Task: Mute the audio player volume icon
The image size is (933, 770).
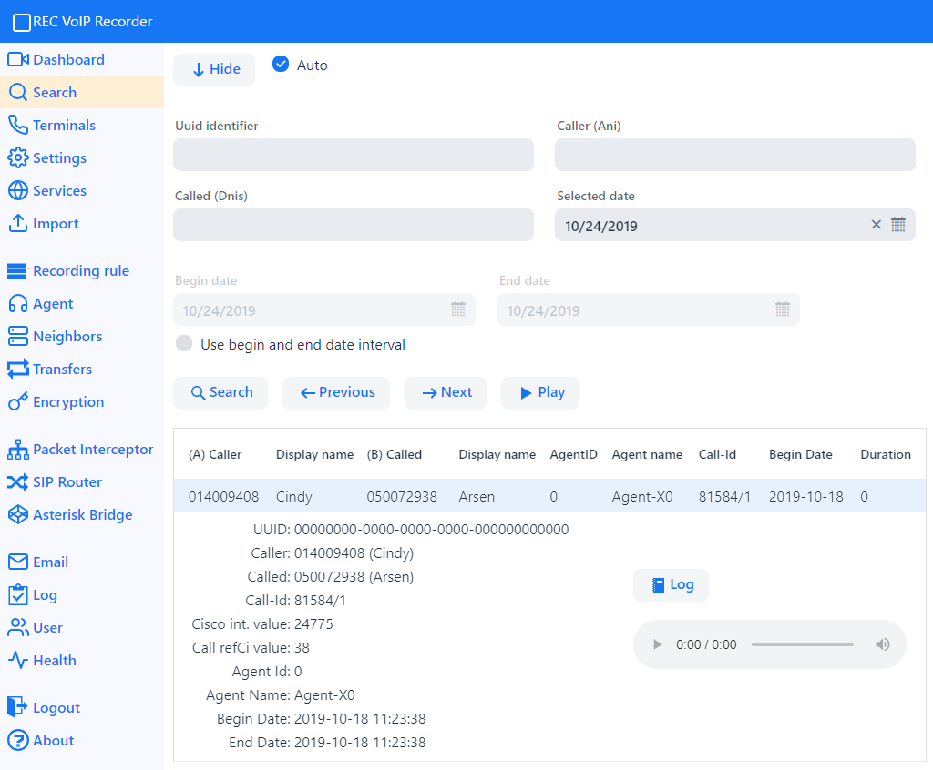Action: pos(882,644)
